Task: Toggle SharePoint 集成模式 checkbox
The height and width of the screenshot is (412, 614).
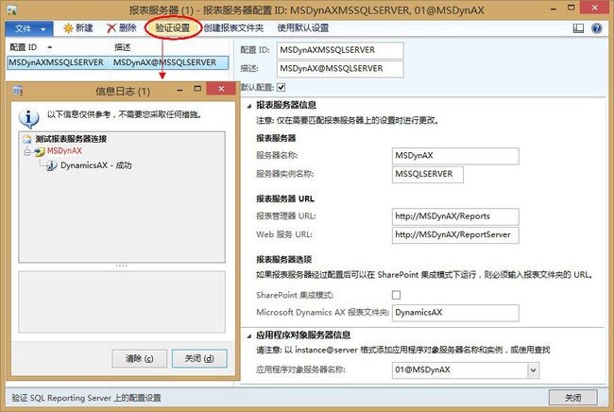Action: point(397,295)
